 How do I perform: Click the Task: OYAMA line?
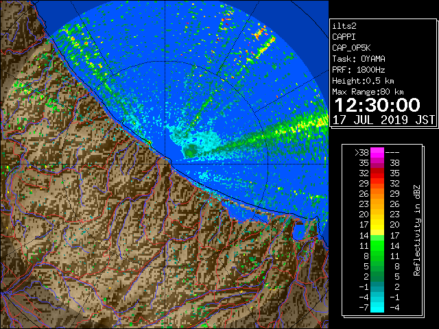[359, 59]
